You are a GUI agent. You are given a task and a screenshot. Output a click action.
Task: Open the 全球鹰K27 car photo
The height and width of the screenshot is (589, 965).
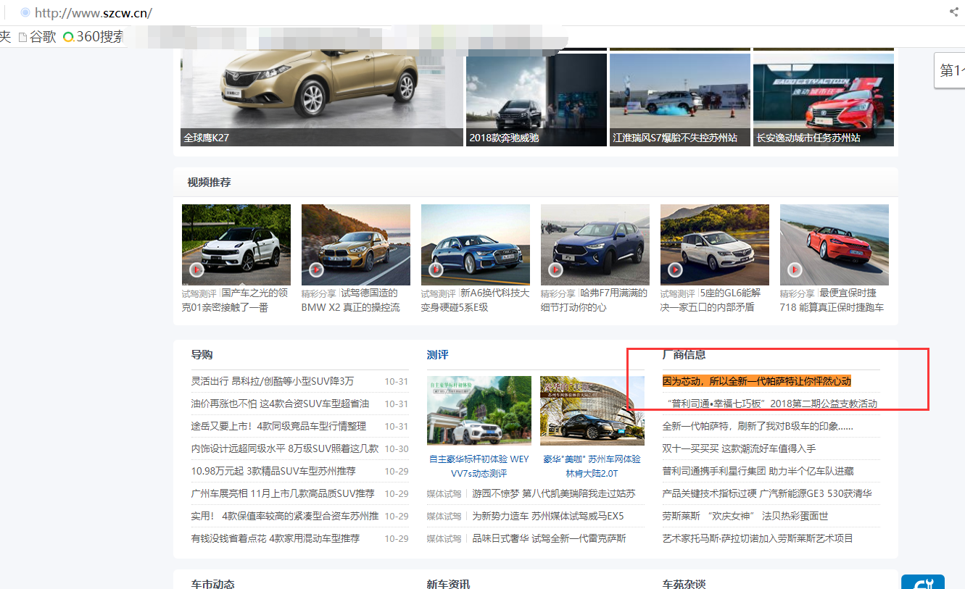tap(322, 96)
